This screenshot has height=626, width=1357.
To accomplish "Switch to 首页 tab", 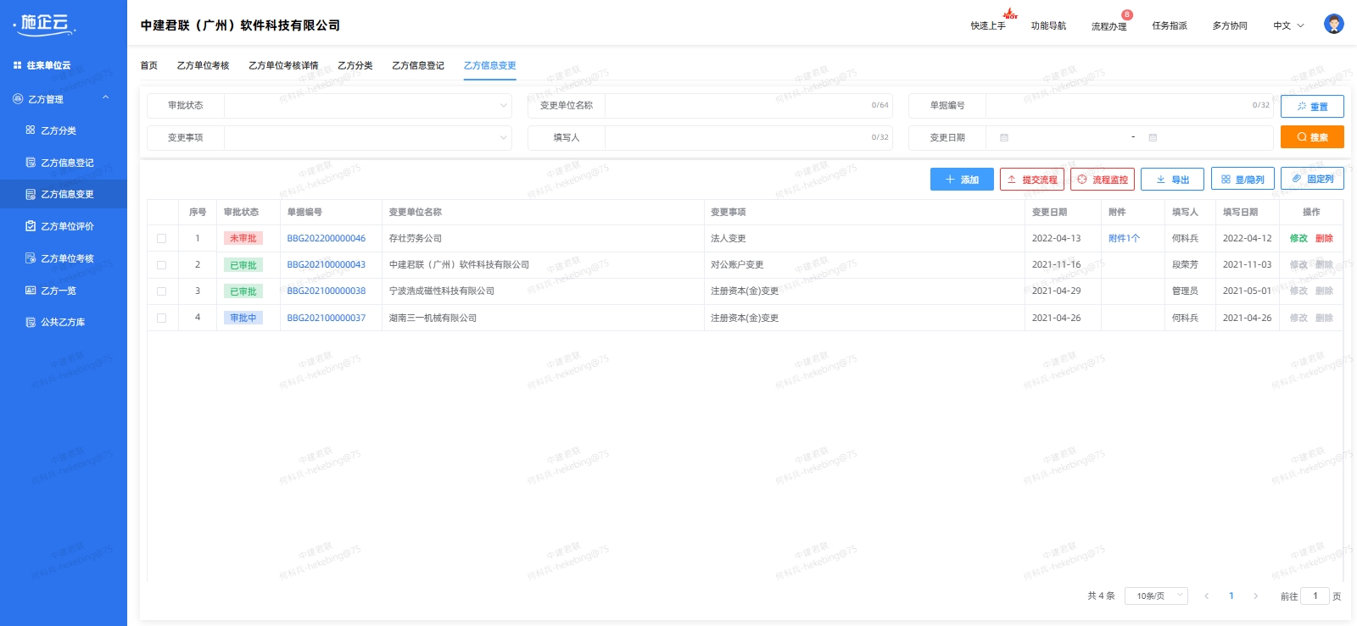I will pyautogui.click(x=148, y=65).
